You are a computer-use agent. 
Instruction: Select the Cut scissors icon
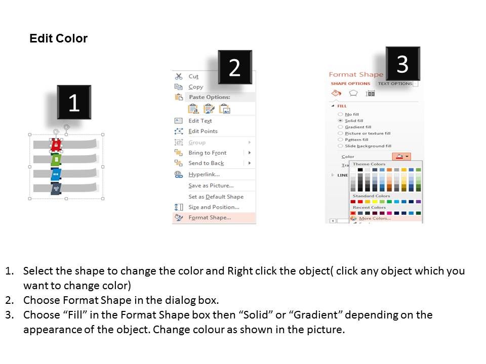click(x=179, y=76)
